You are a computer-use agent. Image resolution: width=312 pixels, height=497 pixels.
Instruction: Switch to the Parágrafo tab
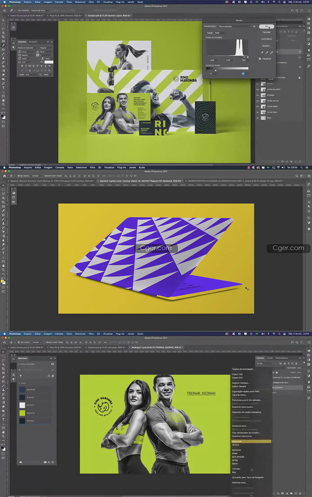(x=33, y=42)
